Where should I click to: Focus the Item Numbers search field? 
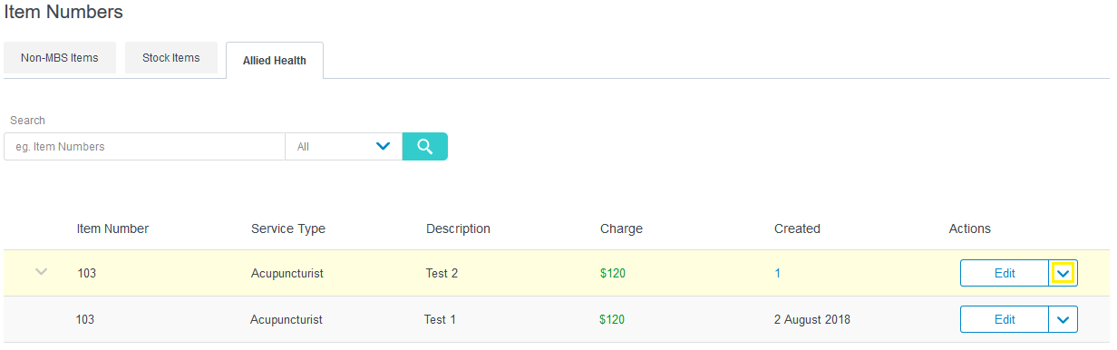click(x=145, y=146)
